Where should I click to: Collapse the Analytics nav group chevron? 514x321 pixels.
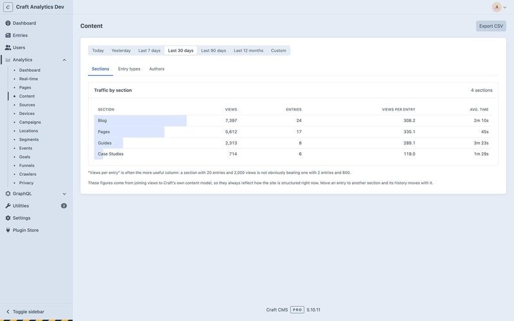point(64,60)
